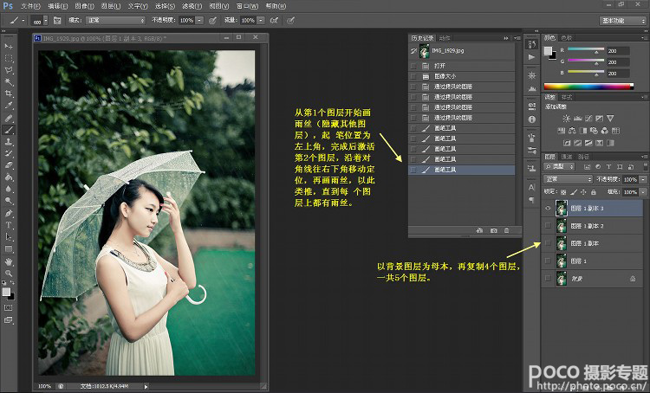650x393 pixels.
Task: Toggle lock all icon in Layers panel
Action: 593,192
